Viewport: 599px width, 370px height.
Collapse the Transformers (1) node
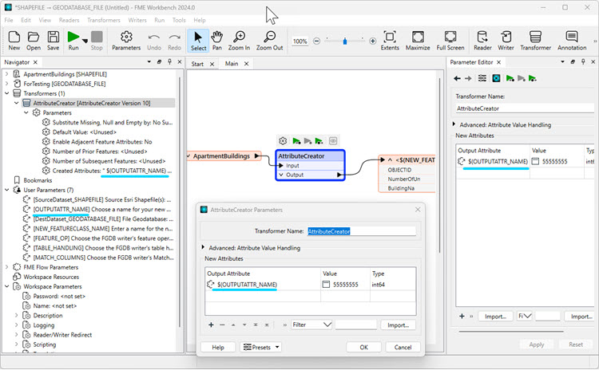pyautogui.click(x=6, y=93)
